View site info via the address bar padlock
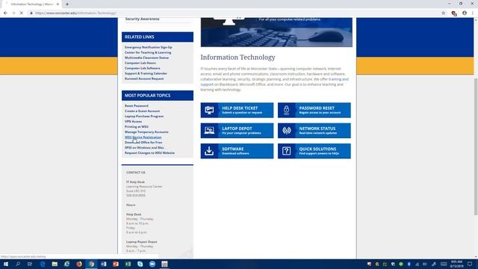Screen dimensions: 478x269 (x=31, y=13)
